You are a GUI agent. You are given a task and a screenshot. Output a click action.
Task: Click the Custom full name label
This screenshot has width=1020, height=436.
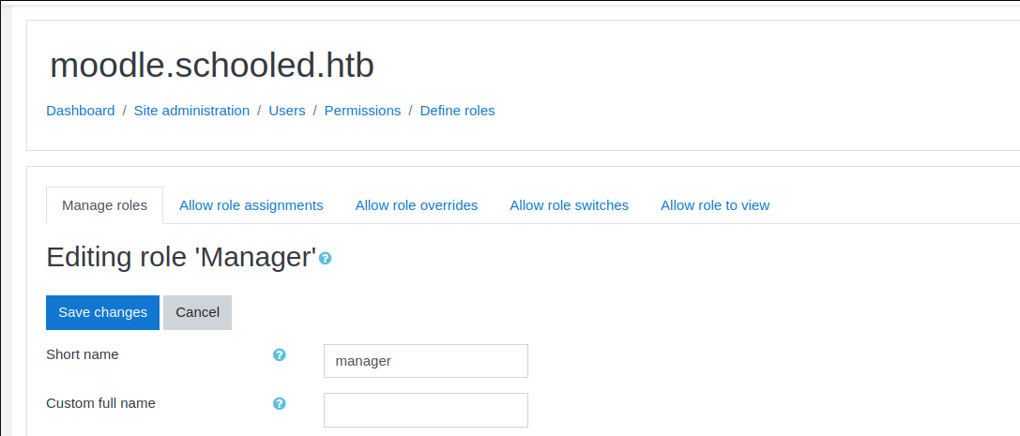(x=100, y=403)
